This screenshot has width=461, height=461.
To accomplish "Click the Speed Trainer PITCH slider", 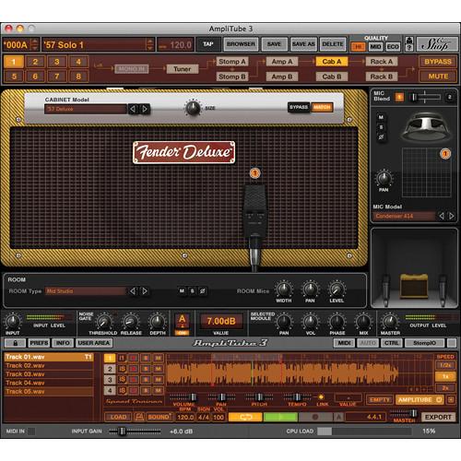I will (x=259, y=396).
